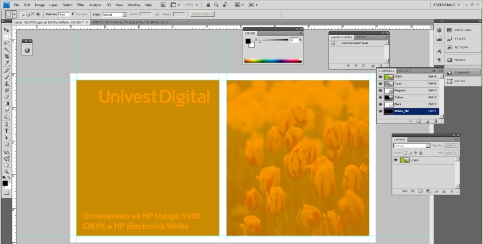The width and height of the screenshot is (483, 244).
Task: Toggle lock transparent pixels in Layers panel
Action: point(405,153)
